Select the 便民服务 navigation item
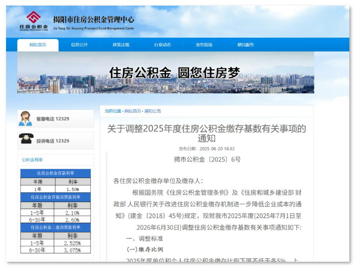Image resolution: width=361 pixels, height=272 pixels. pos(245,45)
